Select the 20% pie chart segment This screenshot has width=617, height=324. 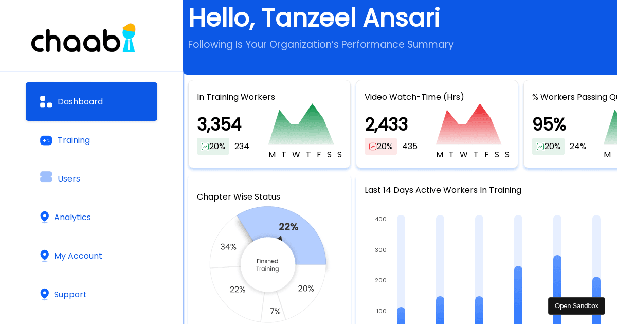pos(305,288)
